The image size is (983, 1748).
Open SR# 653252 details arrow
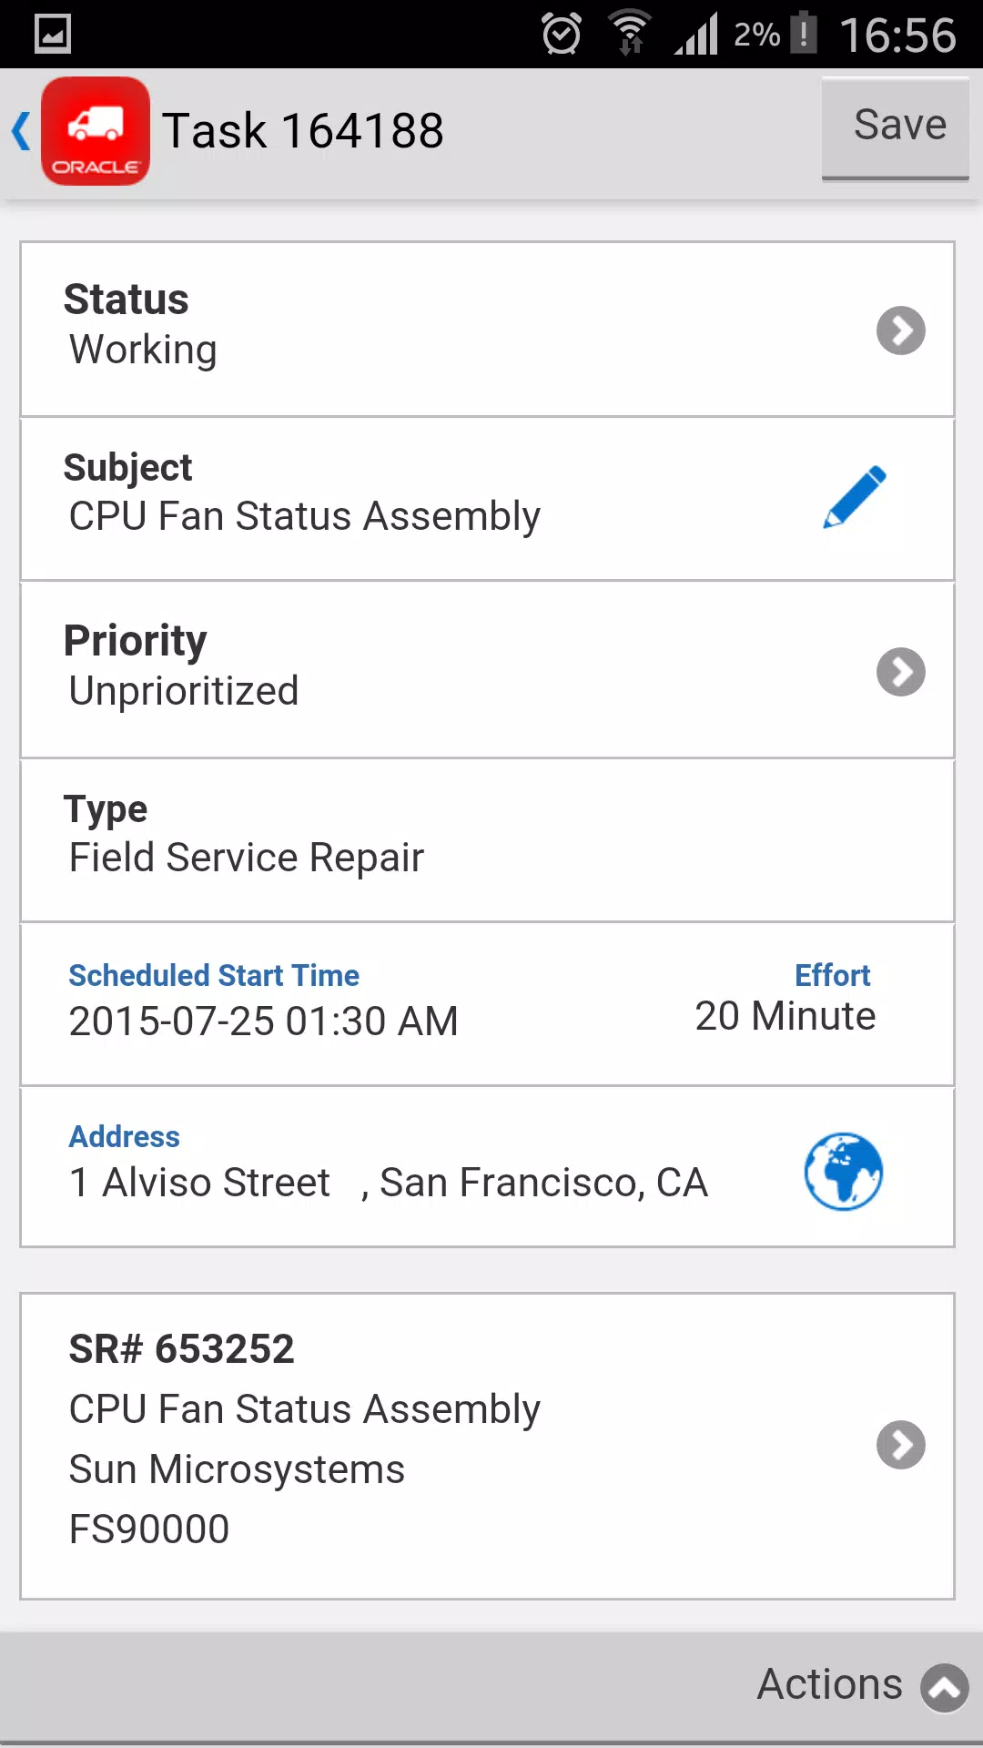point(901,1445)
